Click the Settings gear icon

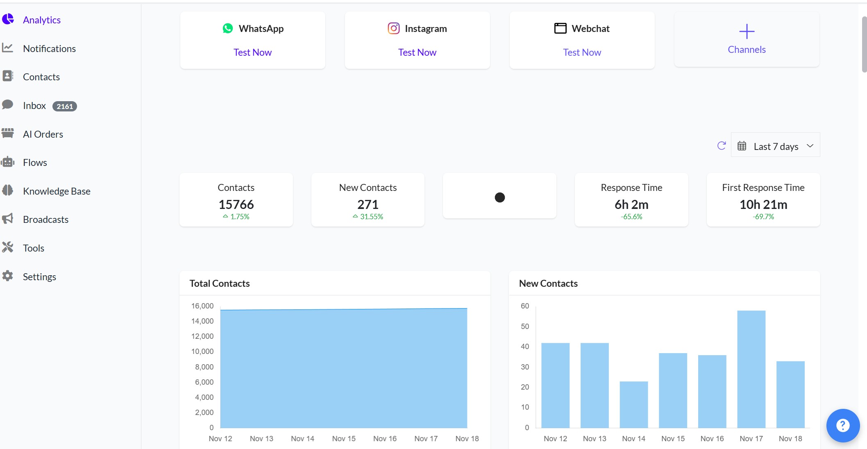(8, 276)
